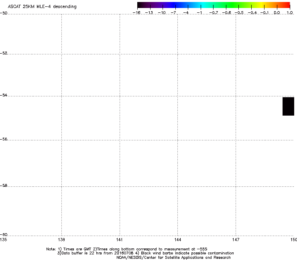Click the ASCAT 25KM MLE-4 descending title
This screenshot has width=297, height=260.
[x=42, y=7]
